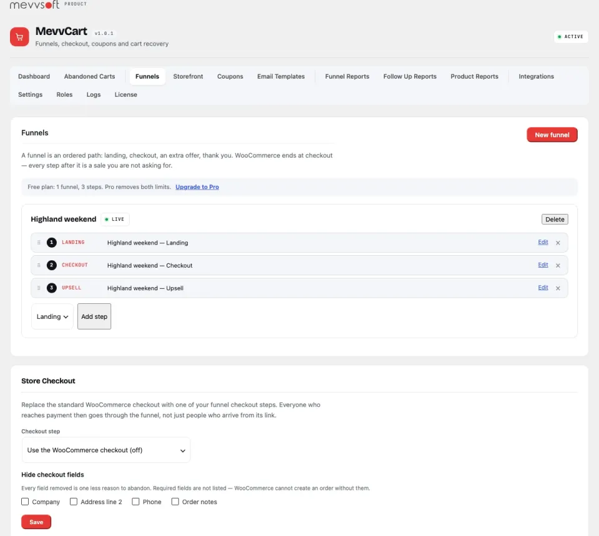The width and height of the screenshot is (599, 536).
Task: Click step number 3 badge
Action: [x=52, y=288]
